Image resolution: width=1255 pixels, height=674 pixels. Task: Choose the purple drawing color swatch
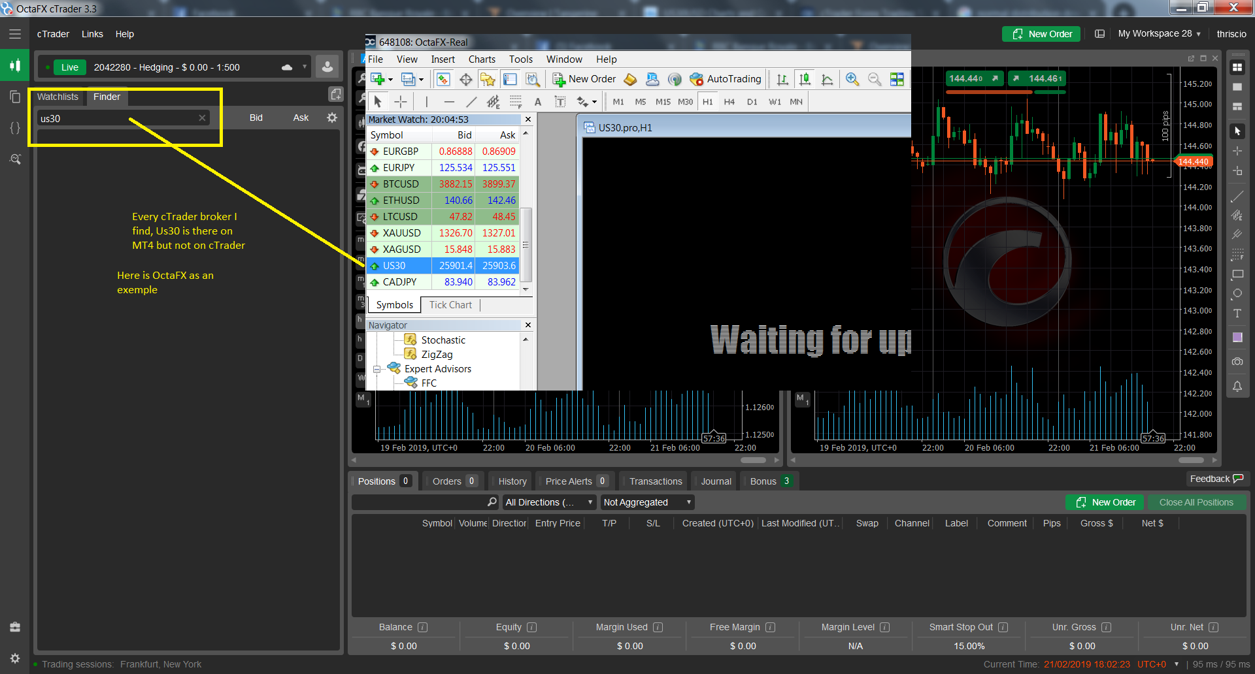click(1237, 338)
